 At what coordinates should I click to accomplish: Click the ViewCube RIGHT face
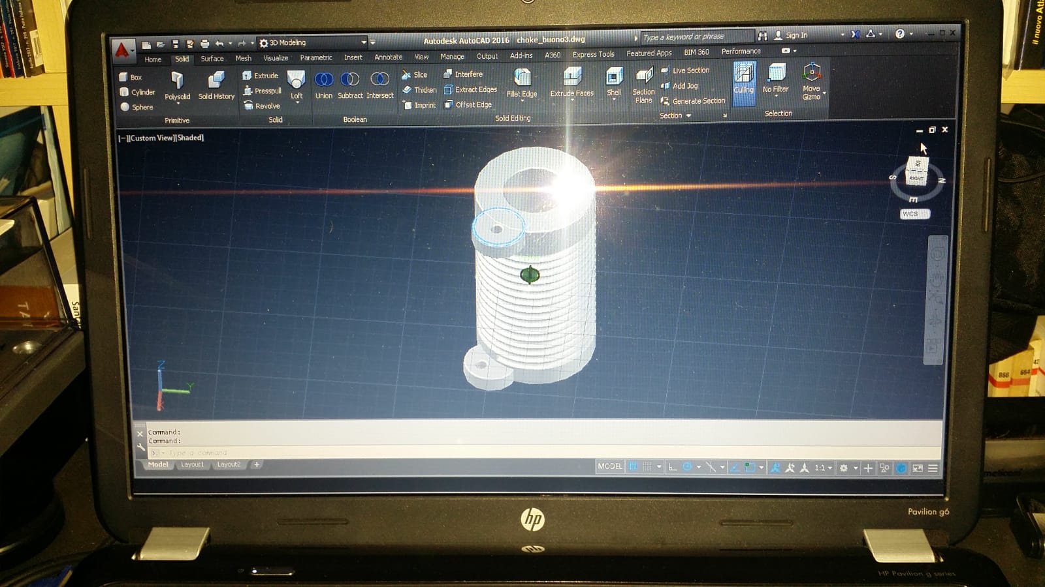click(x=916, y=177)
